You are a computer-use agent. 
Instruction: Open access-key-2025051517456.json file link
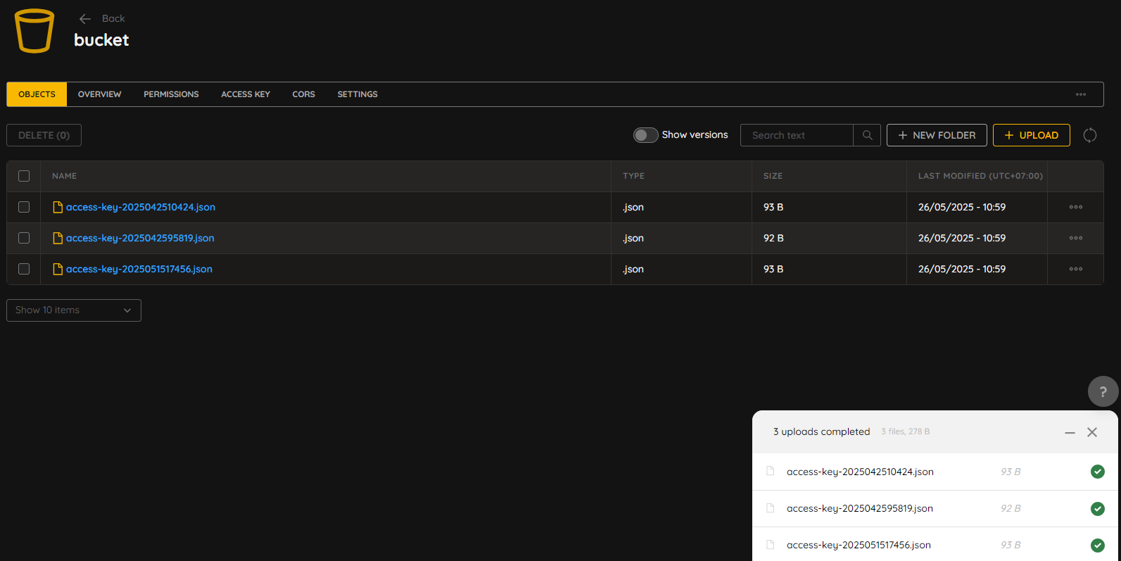click(139, 269)
